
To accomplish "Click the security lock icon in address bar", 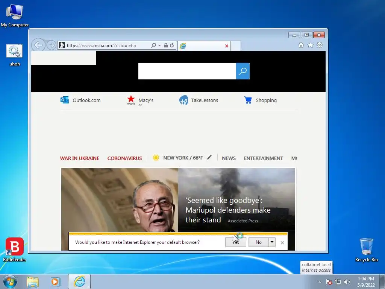I will 166,45.
